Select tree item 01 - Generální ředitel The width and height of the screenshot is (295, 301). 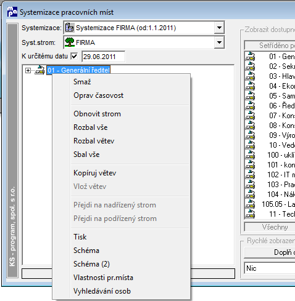click(x=78, y=70)
